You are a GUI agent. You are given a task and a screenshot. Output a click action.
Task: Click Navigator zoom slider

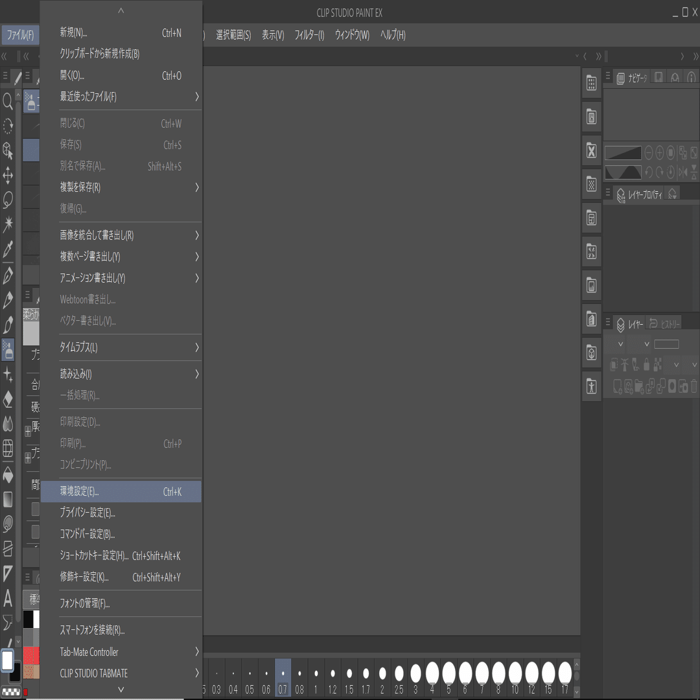pyautogui.click(x=624, y=153)
